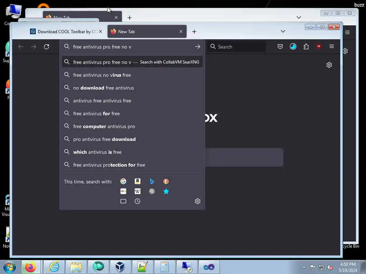Open Calculator from the taskbar
Viewport: 366px width, 274px height.
(x=164, y=267)
